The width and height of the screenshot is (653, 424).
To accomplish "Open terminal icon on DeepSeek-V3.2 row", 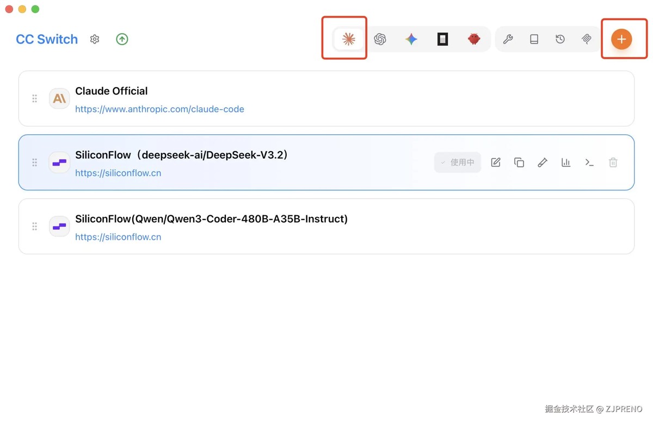I will pos(589,163).
